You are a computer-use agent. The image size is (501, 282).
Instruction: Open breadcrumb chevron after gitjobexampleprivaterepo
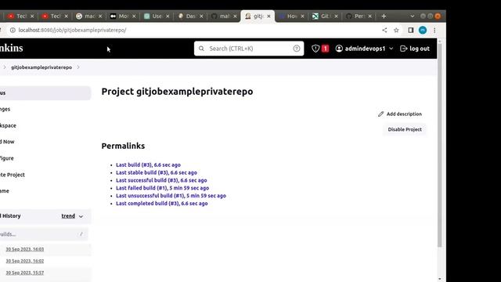(78, 67)
